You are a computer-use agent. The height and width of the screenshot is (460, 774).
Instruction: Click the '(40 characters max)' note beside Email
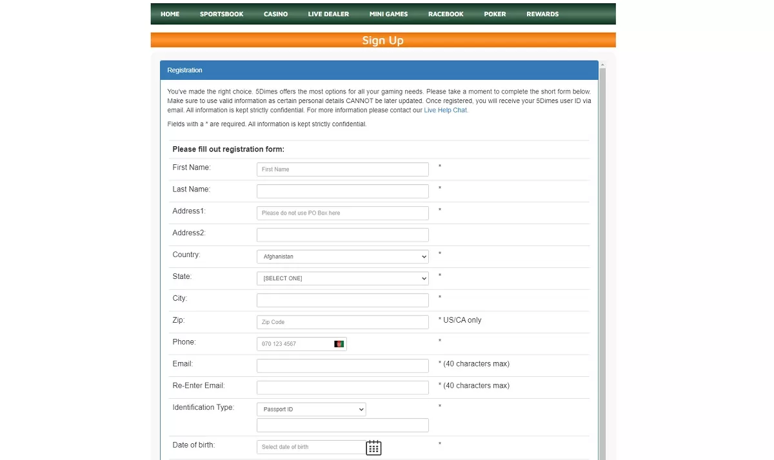click(x=476, y=364)
